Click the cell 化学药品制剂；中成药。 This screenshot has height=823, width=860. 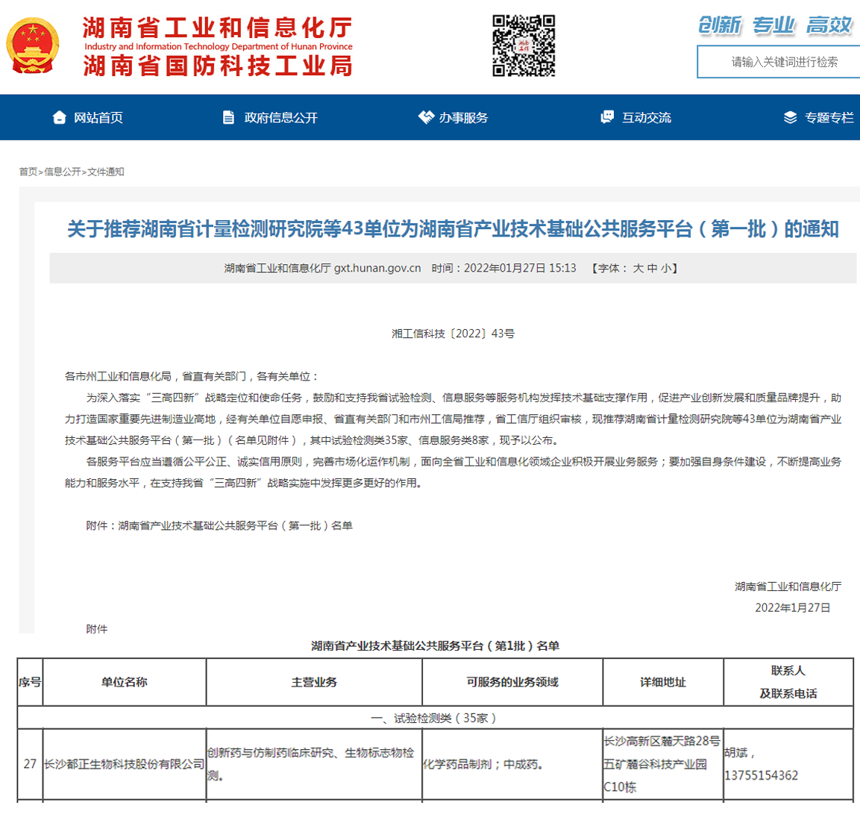tap(512, 764)
